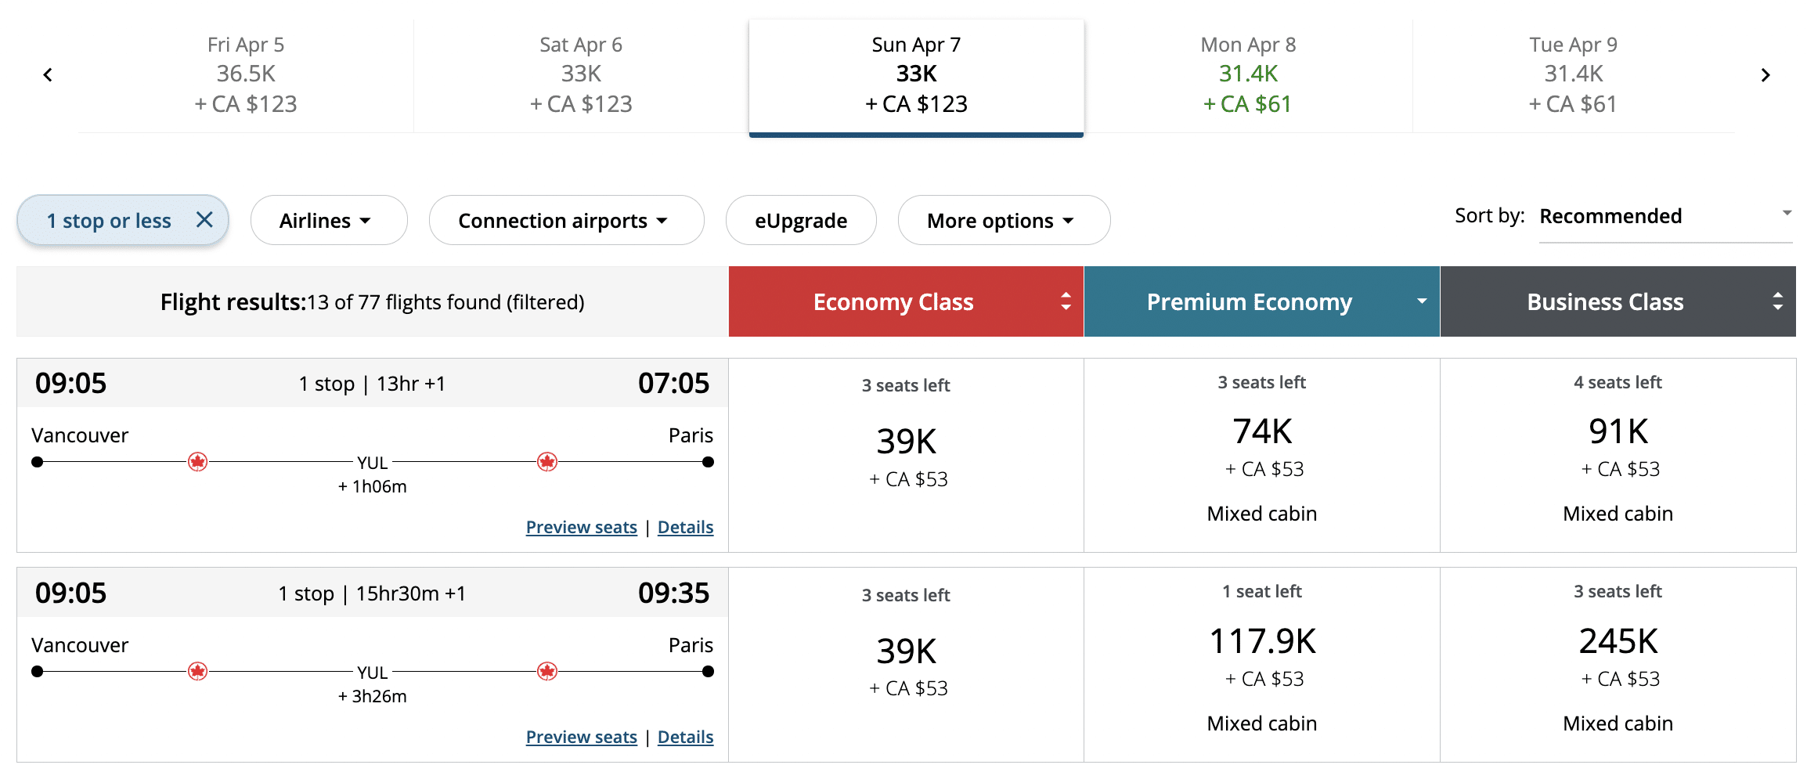The image size is (1807, 772).
Task: Open the Airlines filter dropdown
Action: click(x=328, y=221)
